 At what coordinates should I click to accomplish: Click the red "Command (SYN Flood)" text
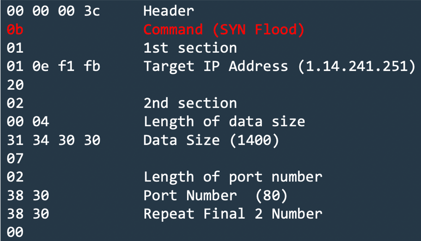[x=224, y=30]
